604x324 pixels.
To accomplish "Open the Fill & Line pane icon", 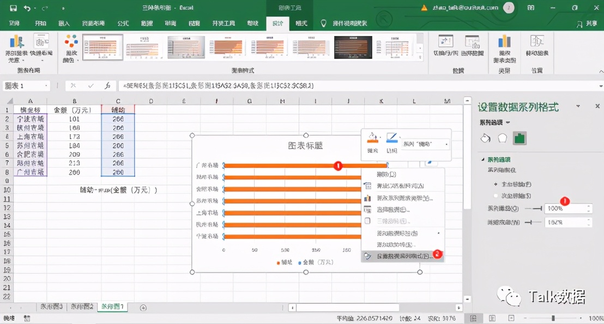I will pos(485,139).
